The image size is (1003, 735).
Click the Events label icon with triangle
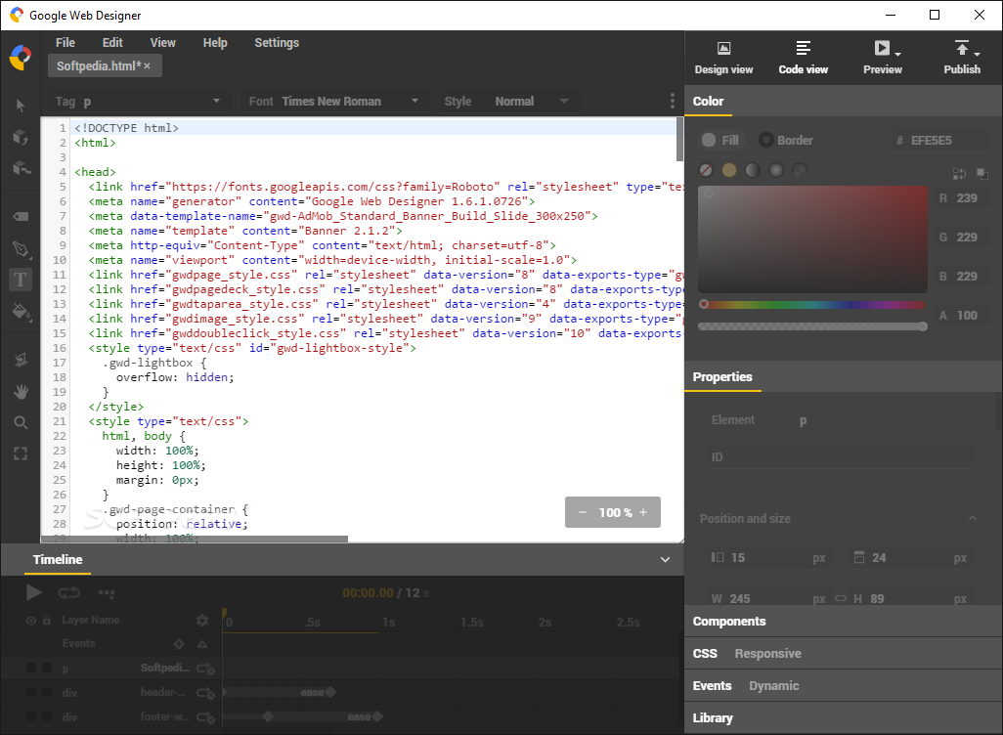[202, 643]
